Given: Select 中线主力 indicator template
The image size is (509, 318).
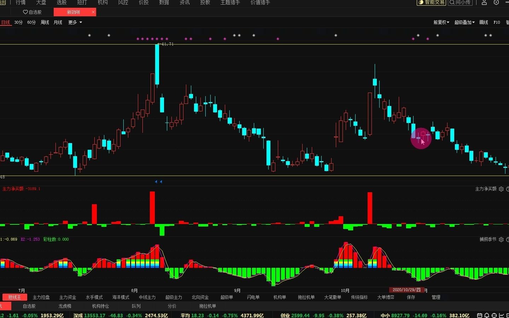Looking at the screenshot, I should coord(147,297).
